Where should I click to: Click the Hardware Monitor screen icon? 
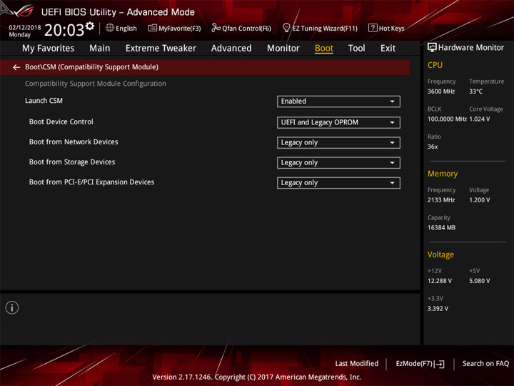pyautogui.click(x=432, y=48)
